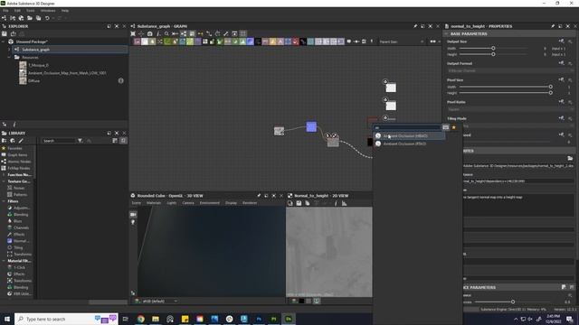This screenshot has width=579, height=325.
Task: Select Diffuse resource in Explorer
Action: click(33, 80)
